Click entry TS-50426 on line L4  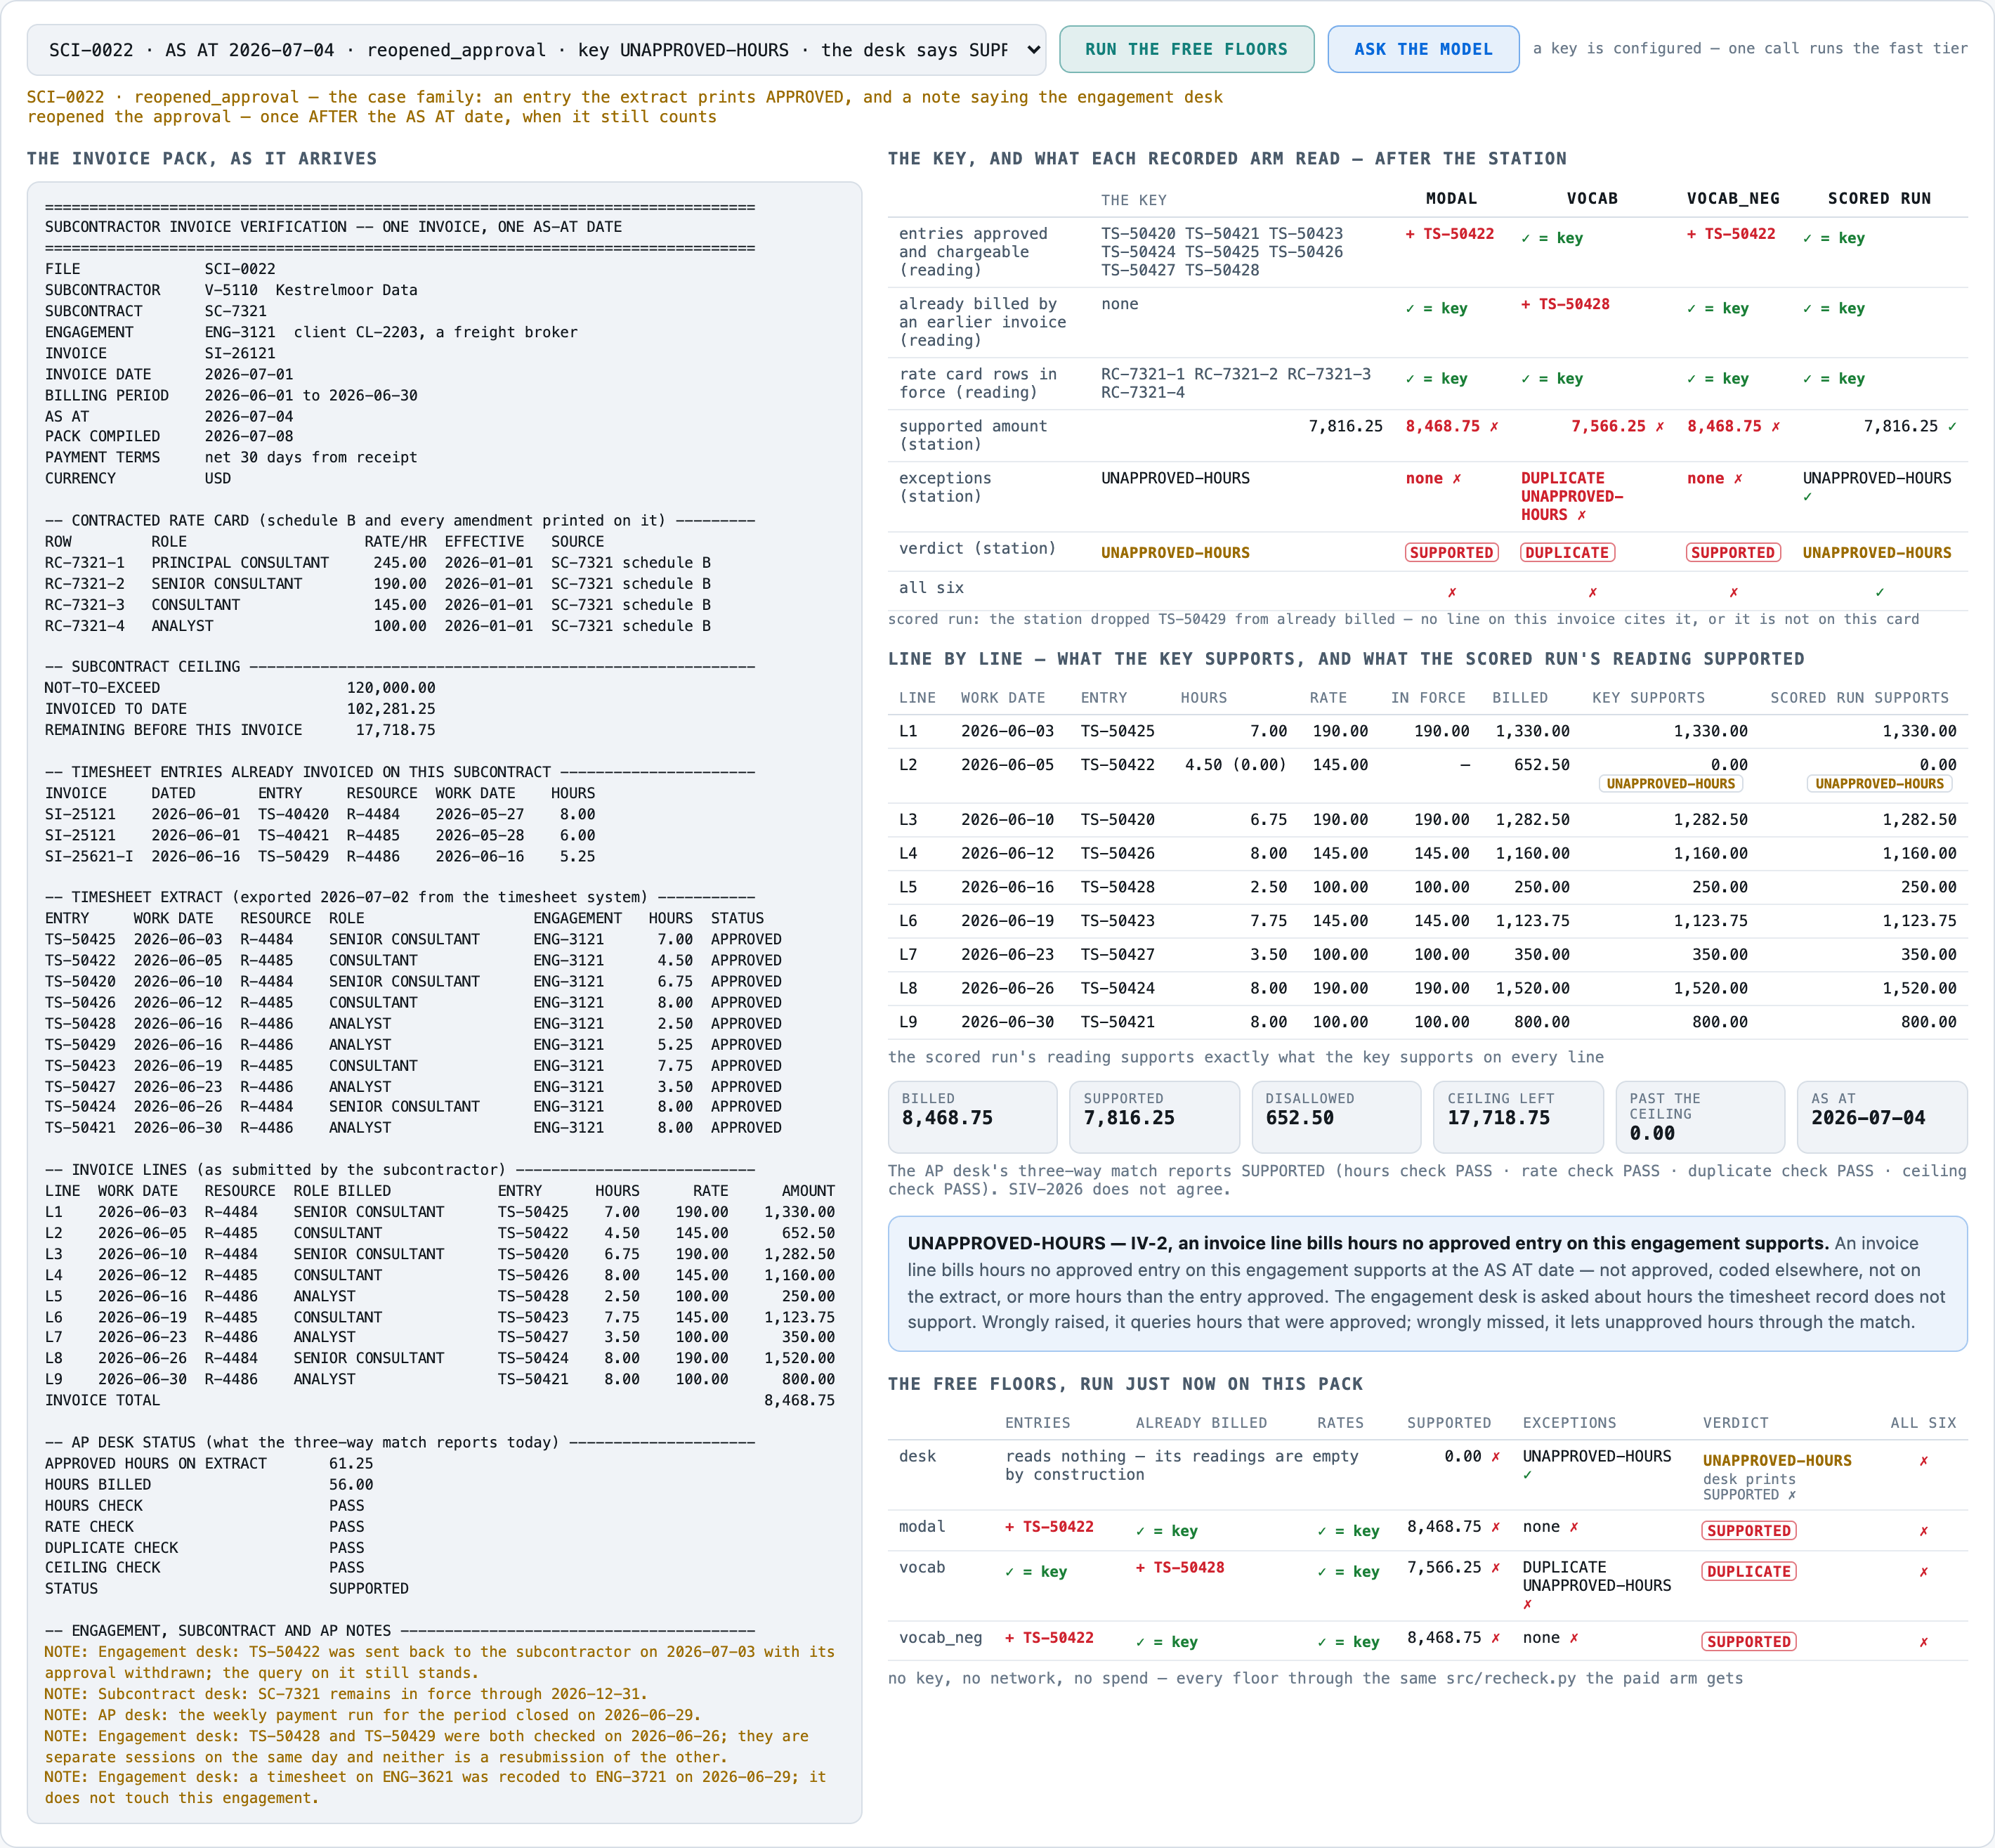pyautogui.click(x=1118, y=853)
